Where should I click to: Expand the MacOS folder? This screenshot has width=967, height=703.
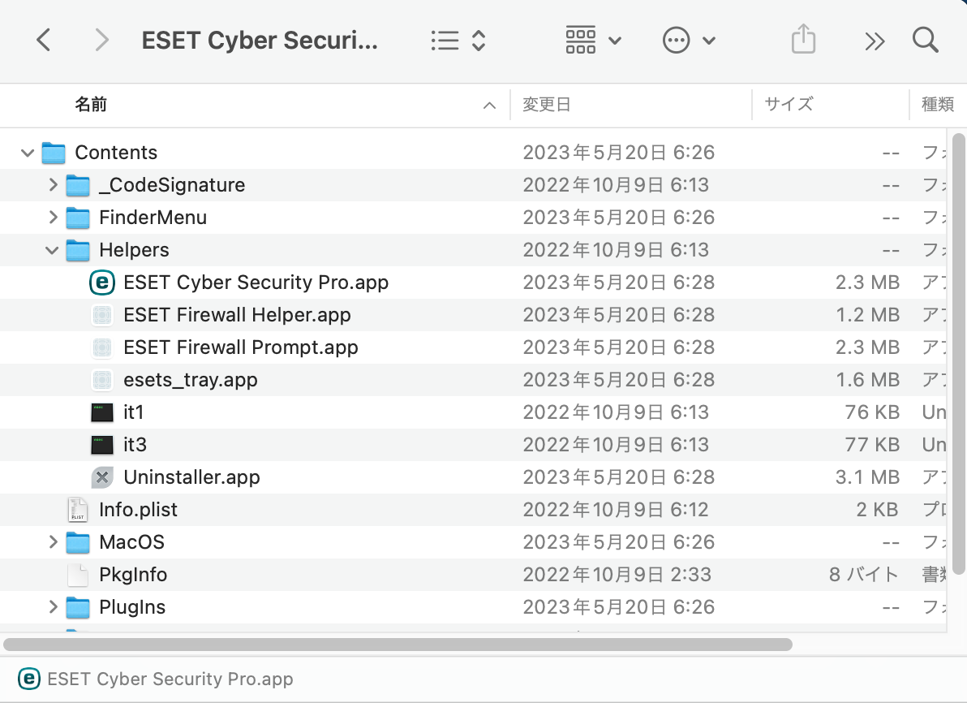53,542
